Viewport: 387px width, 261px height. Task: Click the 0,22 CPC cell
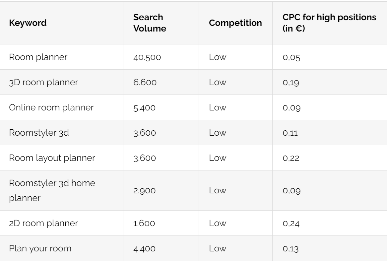[291, 158]
